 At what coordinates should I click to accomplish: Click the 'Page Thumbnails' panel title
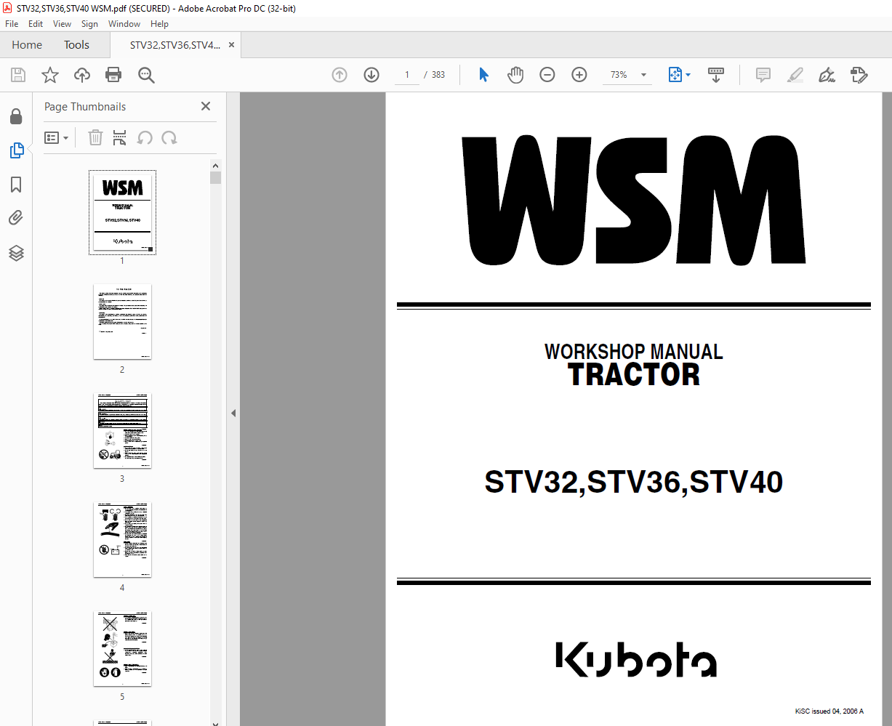pos(85,106)
